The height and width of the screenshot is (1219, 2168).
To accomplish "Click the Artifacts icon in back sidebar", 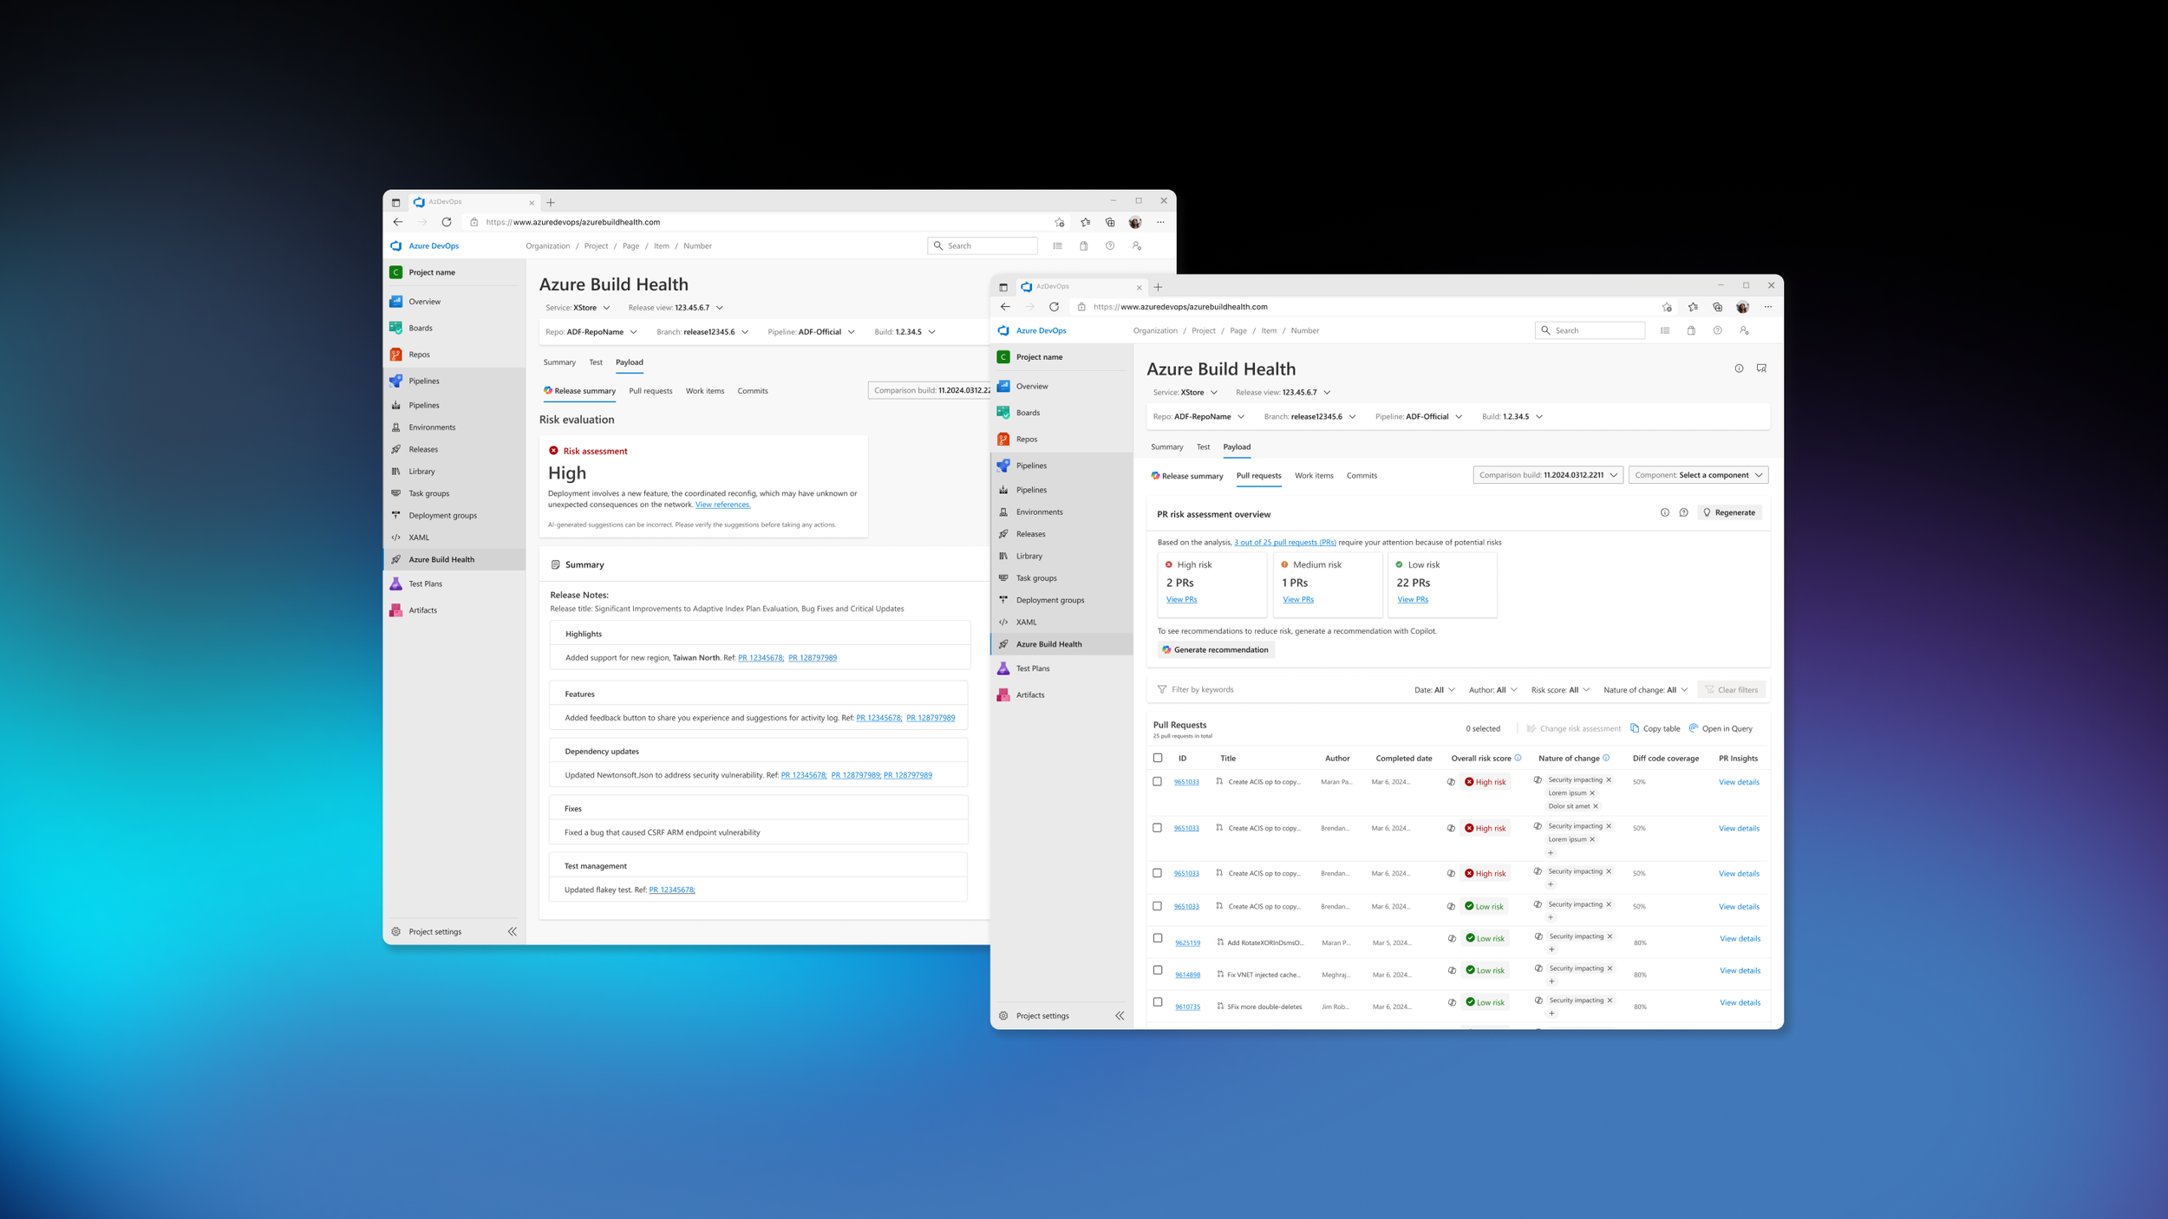I will 396,610.
